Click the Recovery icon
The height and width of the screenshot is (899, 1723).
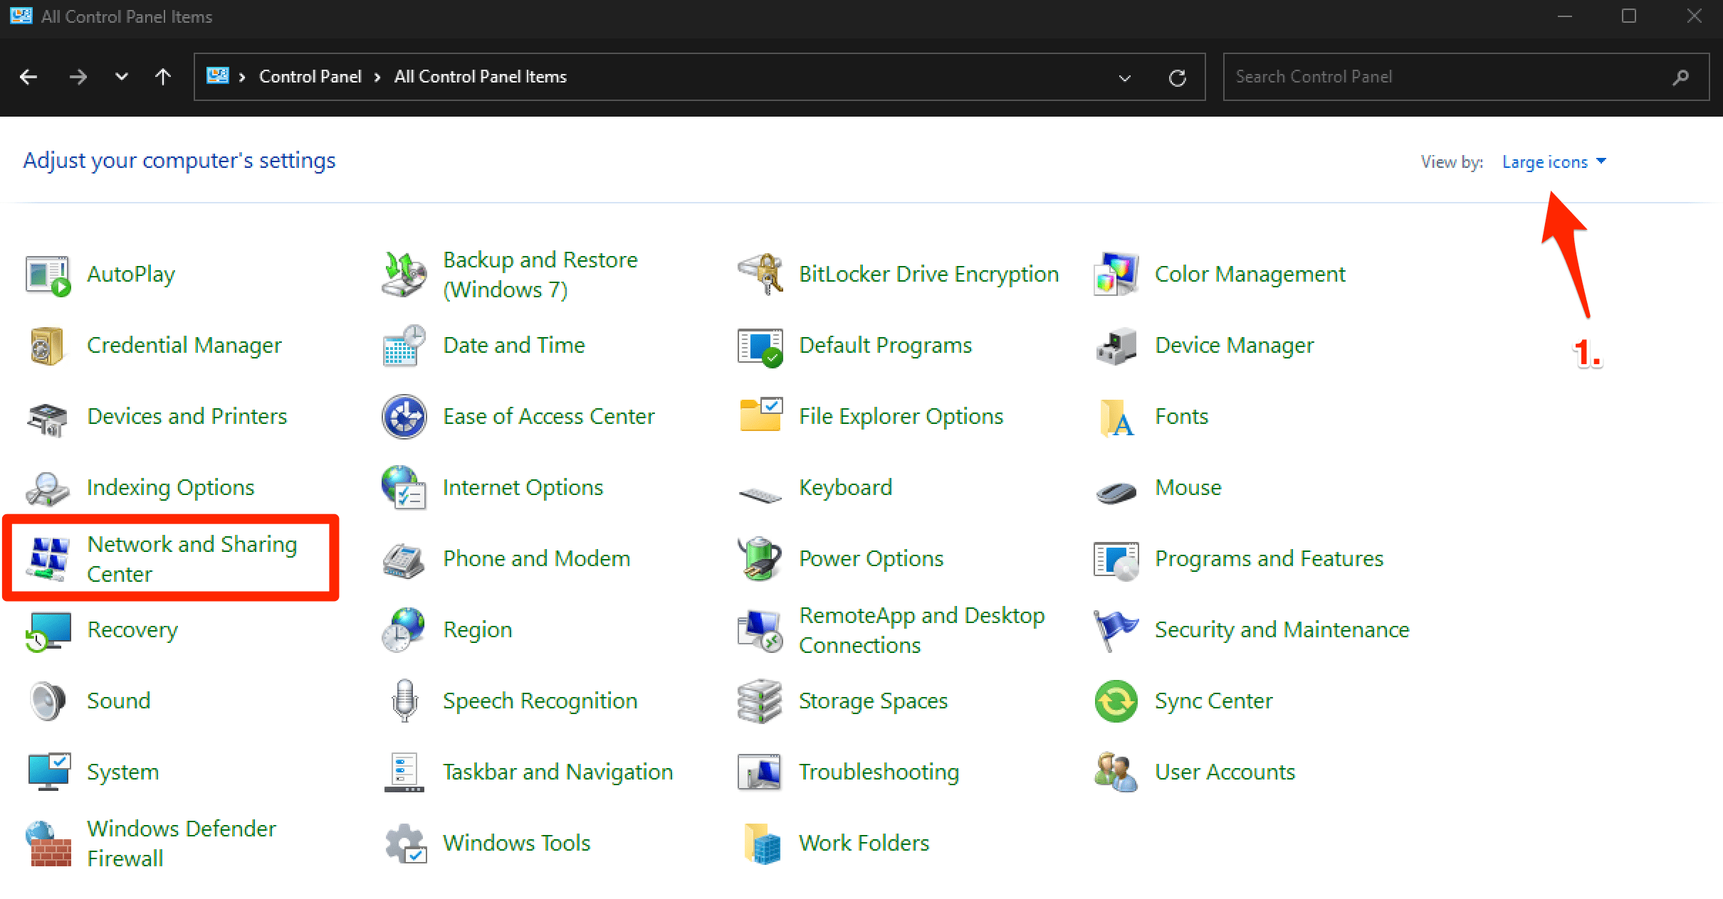pyautogui.click(x=48, y=630)
